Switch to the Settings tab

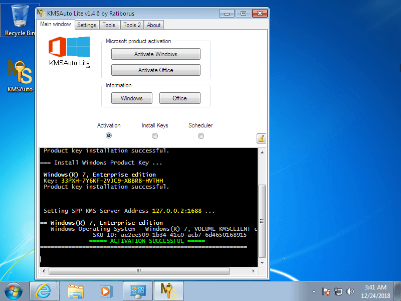coord(86,25)
